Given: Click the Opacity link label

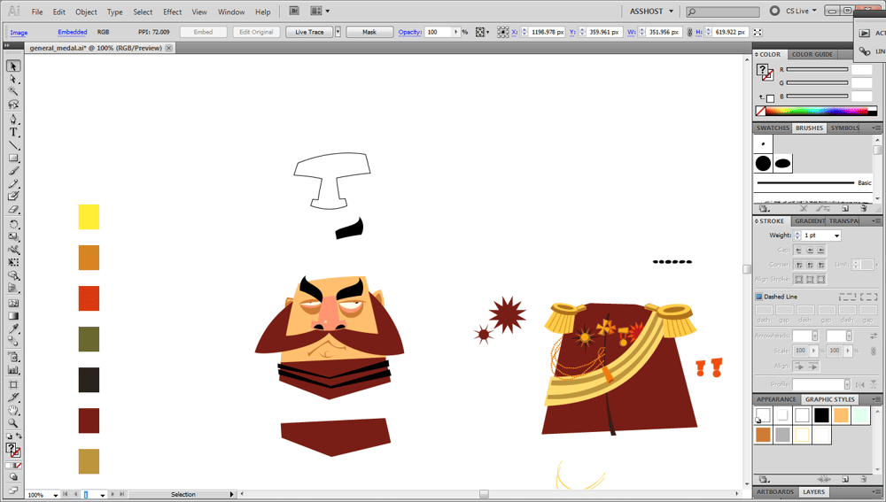Looking at the screenshot, I should pos(409,32).
